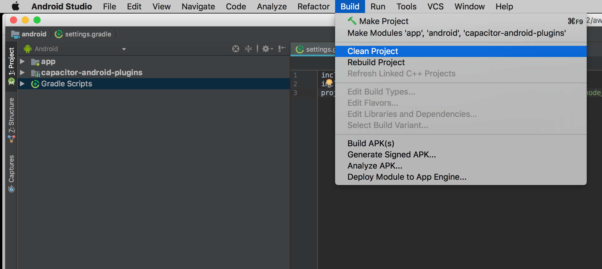The image size is (602, 269).
Task: Click the android breadcrumb above the project tree
Action: pyautogui.click(x=33, y=34)
